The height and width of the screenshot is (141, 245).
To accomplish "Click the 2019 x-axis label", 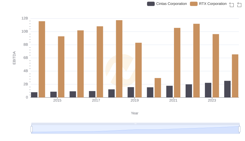I will coord(134,100).
